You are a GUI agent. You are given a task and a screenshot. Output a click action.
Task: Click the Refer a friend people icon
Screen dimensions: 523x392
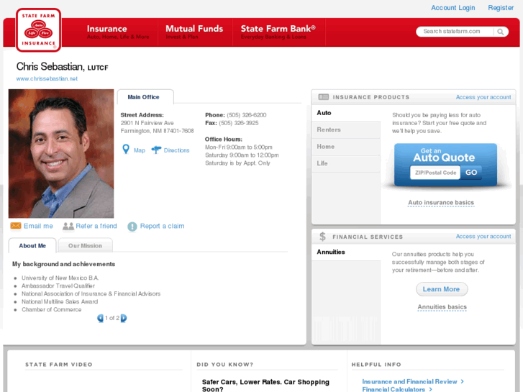[x=68, y=226]
